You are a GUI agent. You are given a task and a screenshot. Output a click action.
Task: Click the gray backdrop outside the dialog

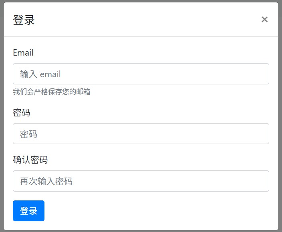(x=280, y=120)
